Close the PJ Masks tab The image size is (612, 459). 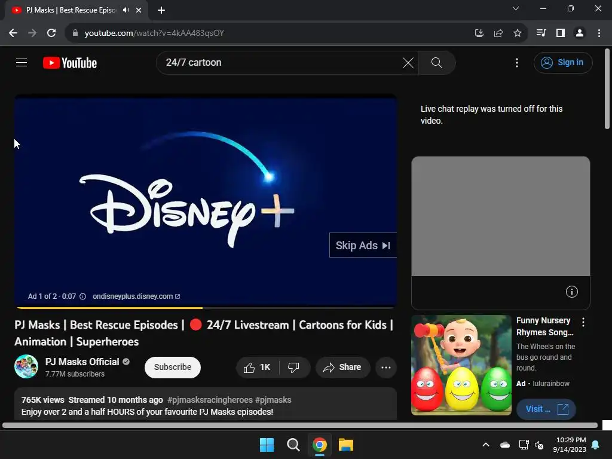(139, 10)
